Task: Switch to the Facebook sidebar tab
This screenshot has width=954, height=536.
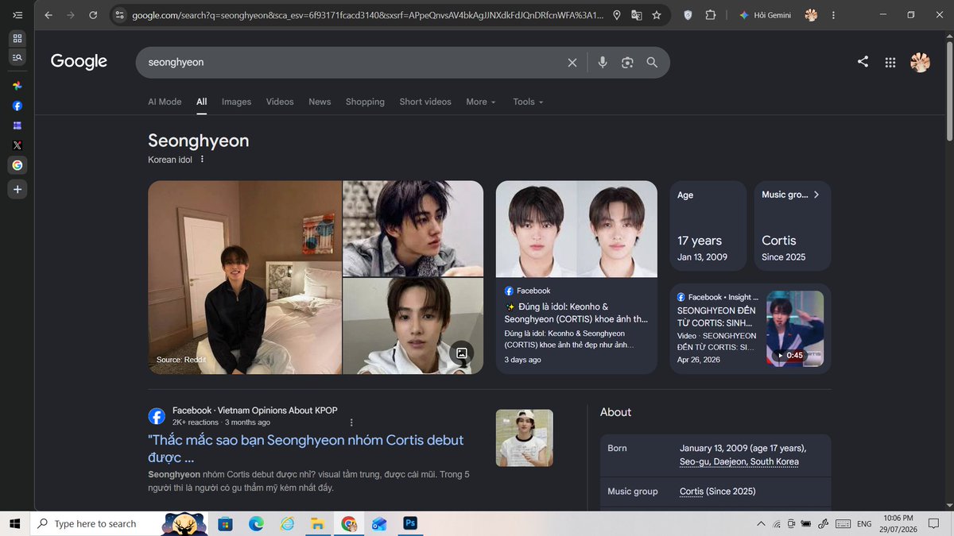Action: pos(17,106)
